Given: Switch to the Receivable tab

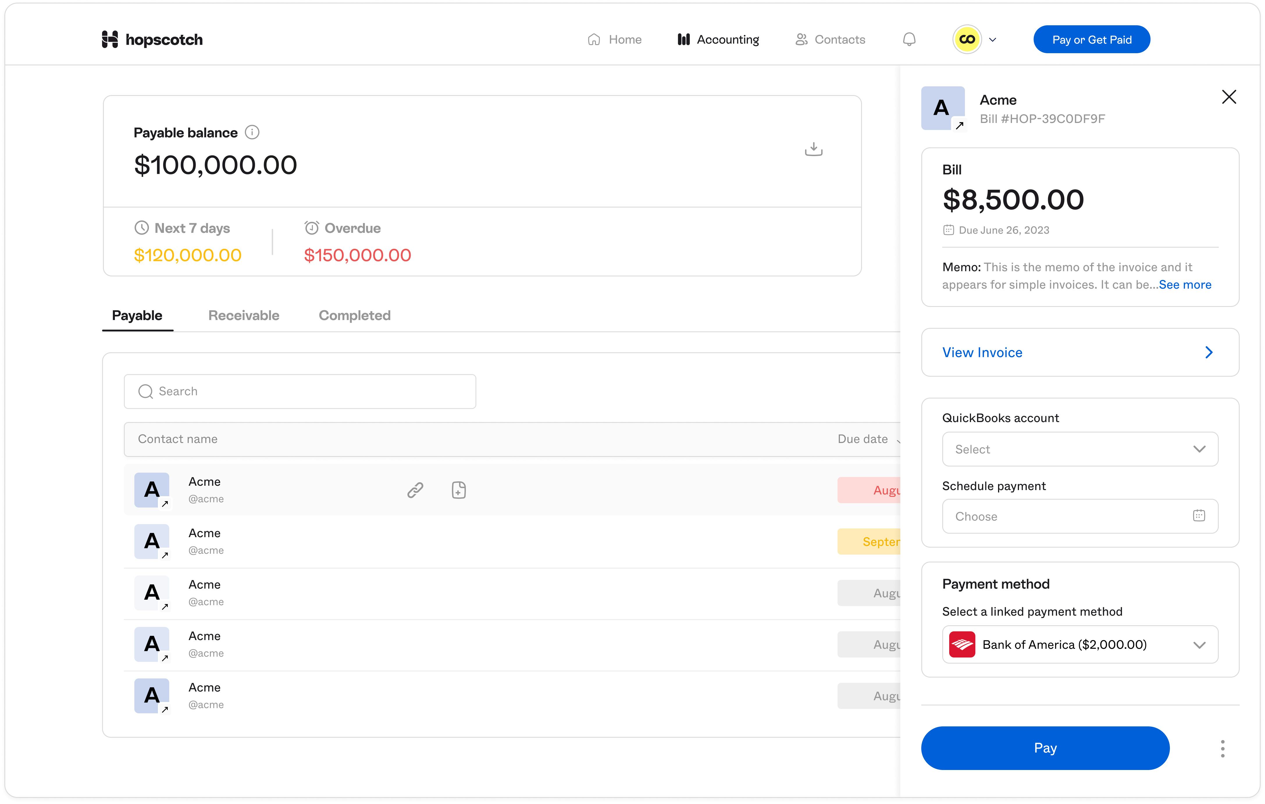Looking at the screenshot, I should coord(244,315).
